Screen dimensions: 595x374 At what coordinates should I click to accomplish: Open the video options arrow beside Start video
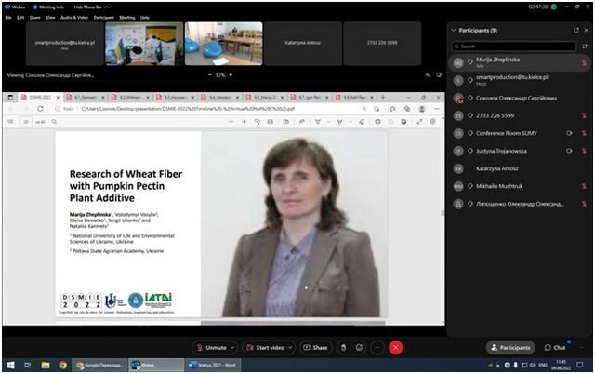click(x=290, y=347)
